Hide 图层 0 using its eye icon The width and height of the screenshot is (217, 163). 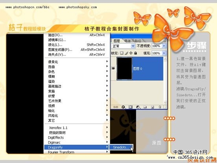tap(113, 68)
